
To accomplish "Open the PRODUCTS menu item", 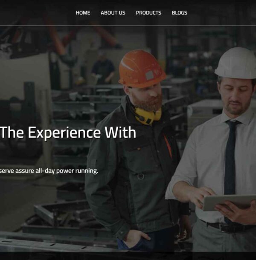I will (148, 13).
